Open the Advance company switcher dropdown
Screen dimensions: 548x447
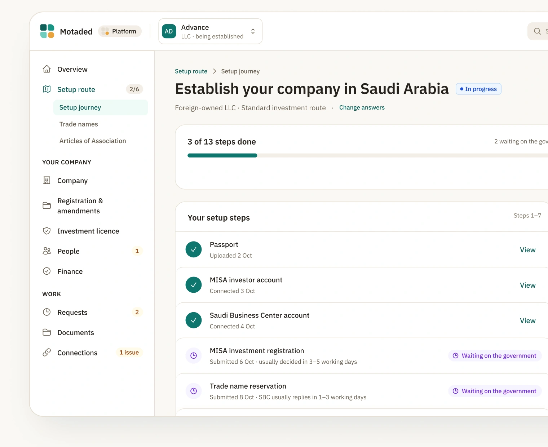click(x=211, y=31)
